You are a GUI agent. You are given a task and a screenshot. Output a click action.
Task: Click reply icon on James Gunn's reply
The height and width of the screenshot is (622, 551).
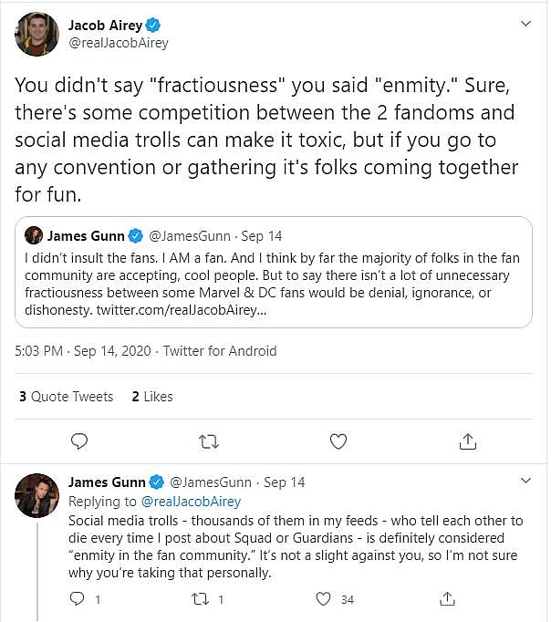click(78, 599)
